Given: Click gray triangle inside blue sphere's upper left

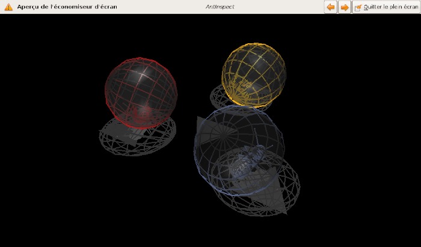Looking at the screenshot, I should click(212, 130).
